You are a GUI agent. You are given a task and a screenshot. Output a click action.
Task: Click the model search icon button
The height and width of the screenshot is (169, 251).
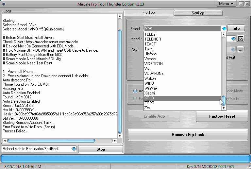point(241,39)
